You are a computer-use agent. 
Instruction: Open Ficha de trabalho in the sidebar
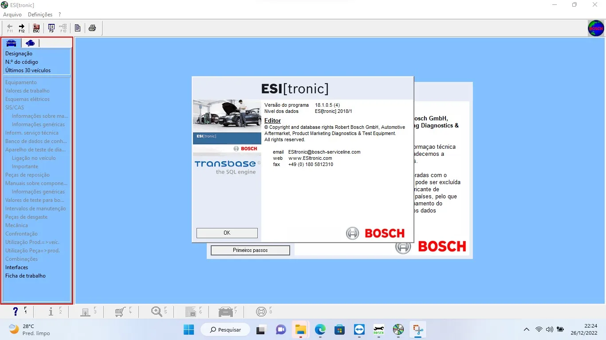(x=25, y=276)
